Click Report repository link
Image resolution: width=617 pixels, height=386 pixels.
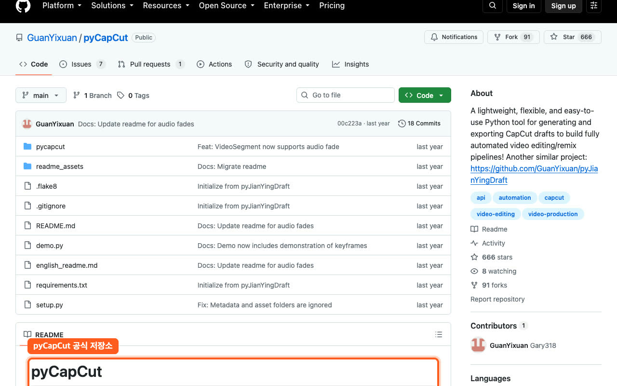click(x=497, y=299)
